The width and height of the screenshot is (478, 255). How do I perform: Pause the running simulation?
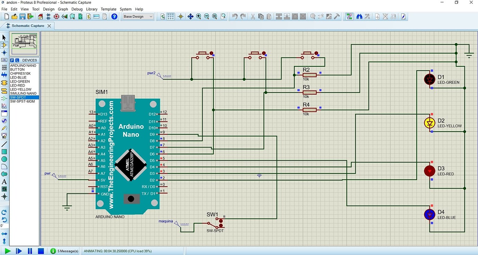click(30, 251)
